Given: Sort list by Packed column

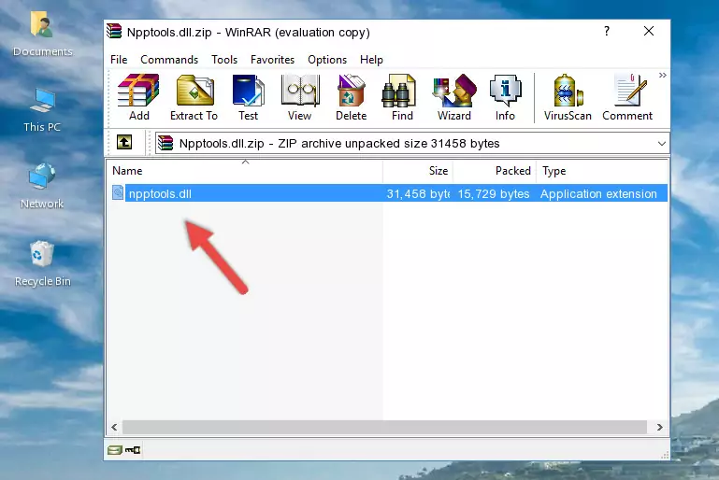Looking at the screenshot, I should [495, 171].
